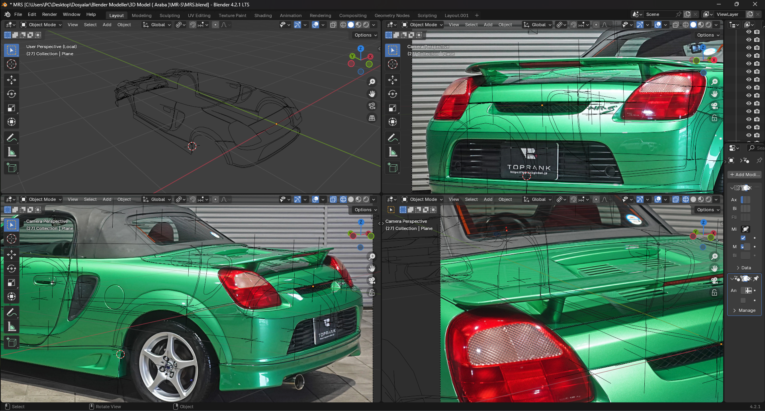
Task: Open Object Mode dropdown in top-left viewport
Action: click(41, 25)
